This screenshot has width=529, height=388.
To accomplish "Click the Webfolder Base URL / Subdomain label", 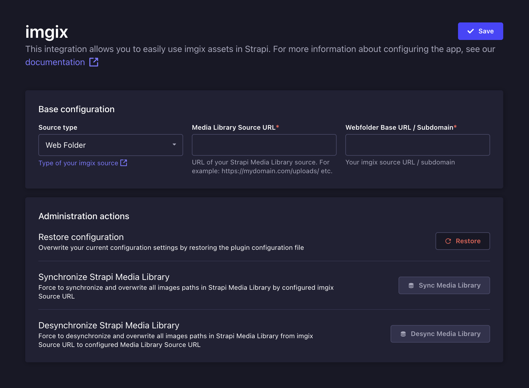I will 399,128.
